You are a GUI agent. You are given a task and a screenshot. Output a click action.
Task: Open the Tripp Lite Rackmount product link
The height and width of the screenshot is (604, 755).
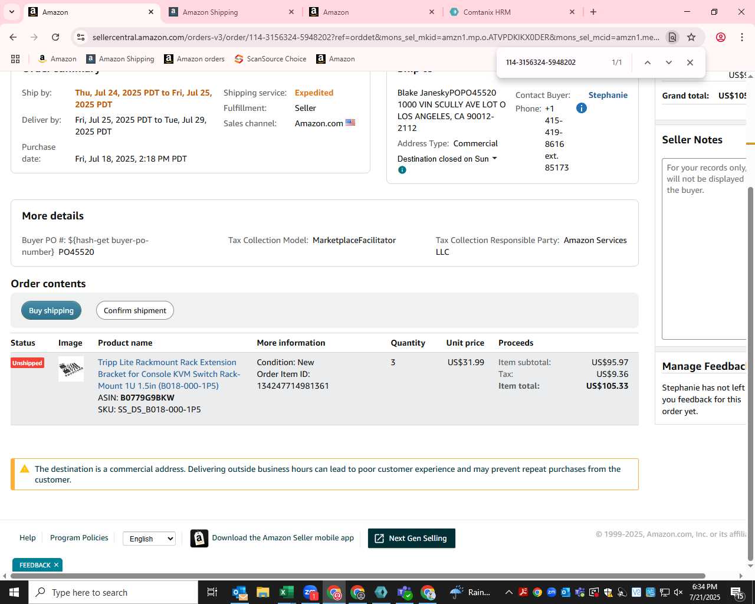pos(169,374)
